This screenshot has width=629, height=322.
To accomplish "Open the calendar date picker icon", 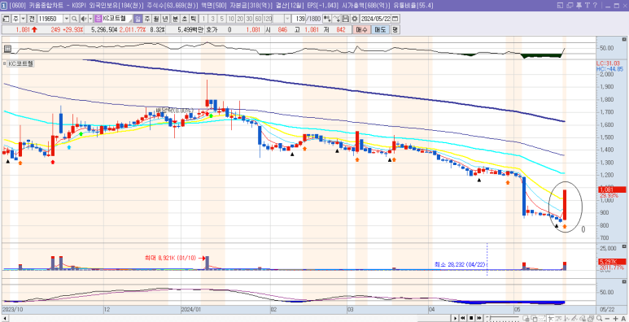I will pyautogui.click(x=395, y=19).
